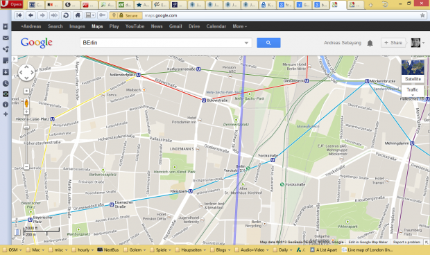Open Drive from Google bar
This screenshot has height=255, width=430.
pyautogui.click(x=194, y=26)
